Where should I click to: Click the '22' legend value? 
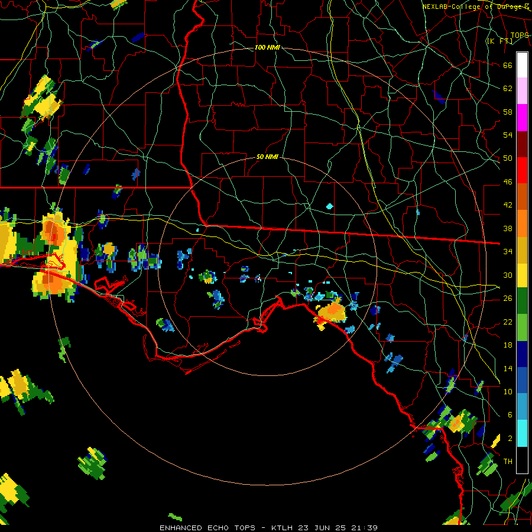coord(508,322)
